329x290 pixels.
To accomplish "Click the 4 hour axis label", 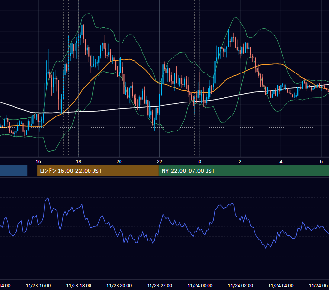I will [x=281, y=161].
